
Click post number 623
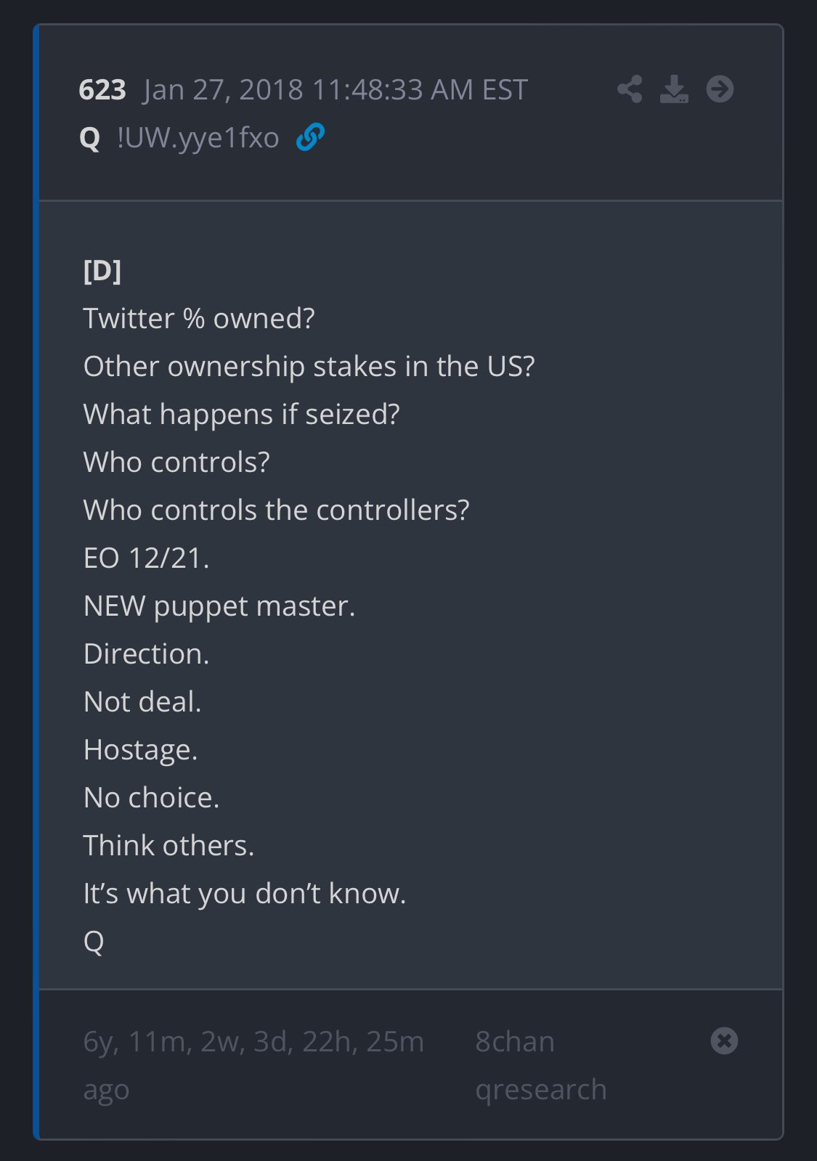[102, 89]
